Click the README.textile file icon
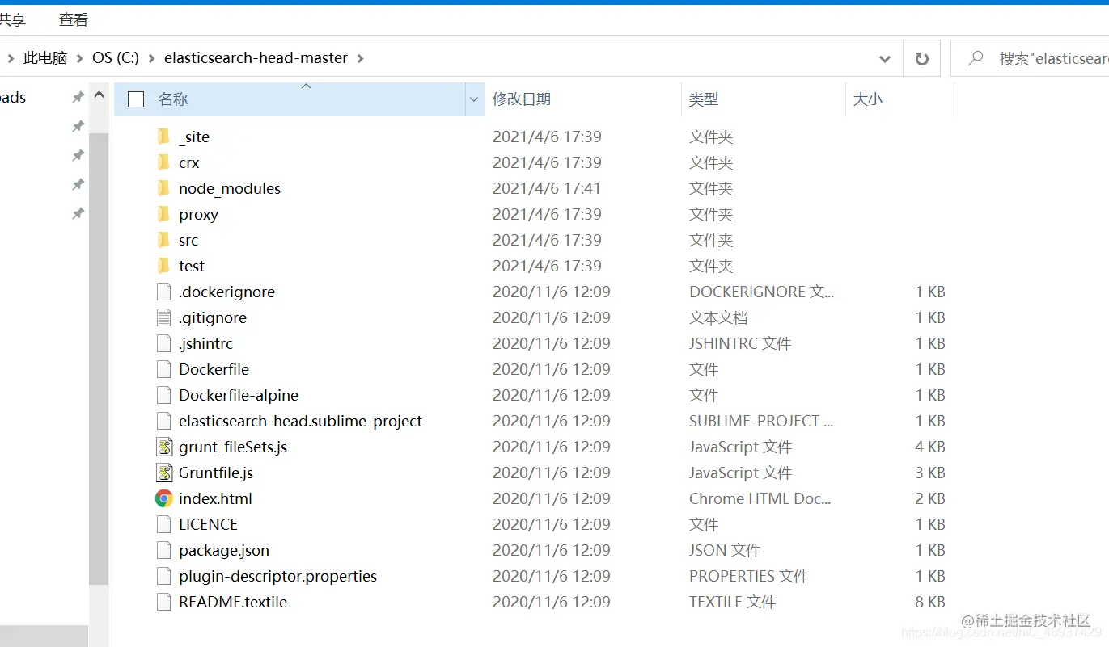Viewport: 1109px width, 647px height. tap(164, 602)
